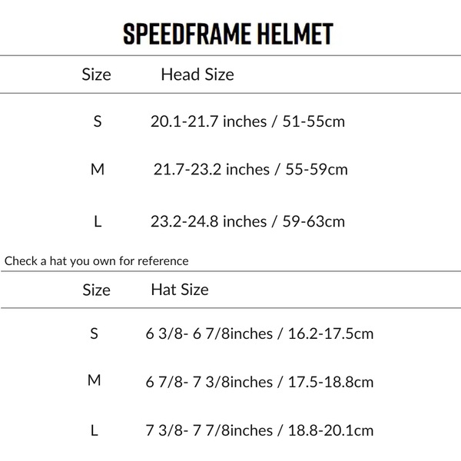This screenshot has height=461, width=461.
Task: Select the Head Size column header
Action: [x=197, y=75]
